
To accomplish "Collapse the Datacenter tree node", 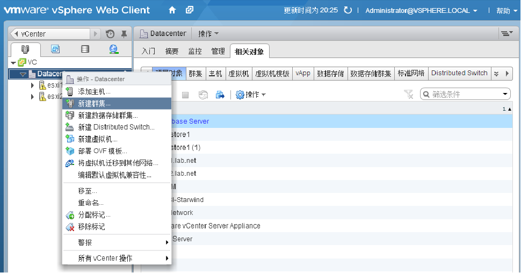I will [23, 74].
